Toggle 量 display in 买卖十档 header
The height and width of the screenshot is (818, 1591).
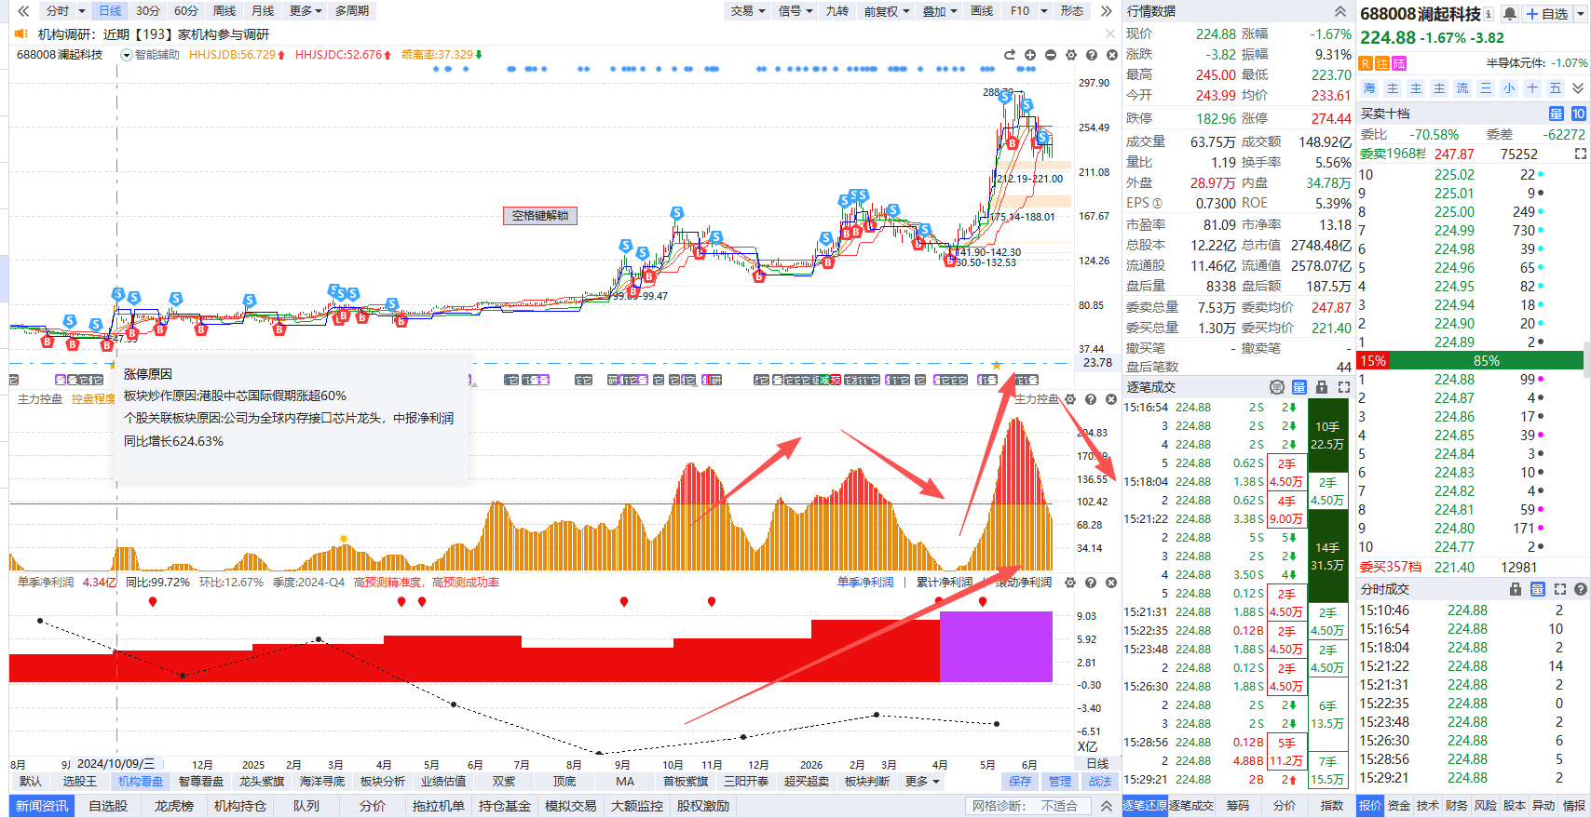(1557, 114)
